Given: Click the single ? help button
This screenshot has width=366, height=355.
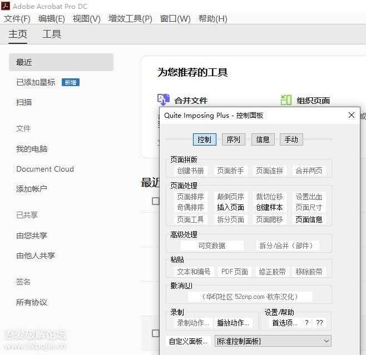Looking at the screenshot, I should pyautogui.click(x=306, y=323).
